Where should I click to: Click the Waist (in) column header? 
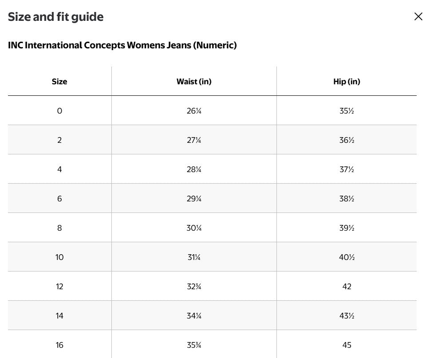[x=194, y=82]
